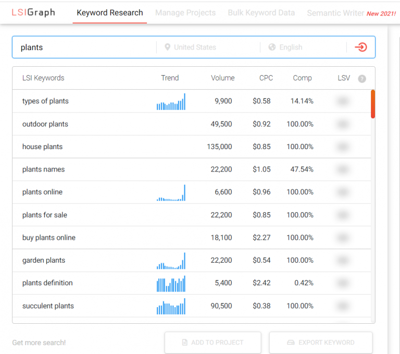Open the Semantic Writer tab
400x354 pixels.
click(335, 13)
